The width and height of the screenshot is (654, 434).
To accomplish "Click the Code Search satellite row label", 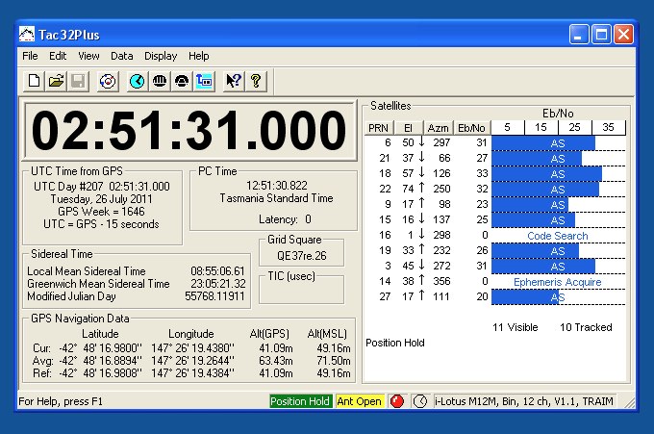I will click(557, 236).
